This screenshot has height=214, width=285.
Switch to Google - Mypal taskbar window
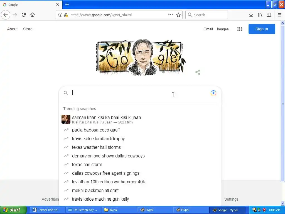coord(227,210)
